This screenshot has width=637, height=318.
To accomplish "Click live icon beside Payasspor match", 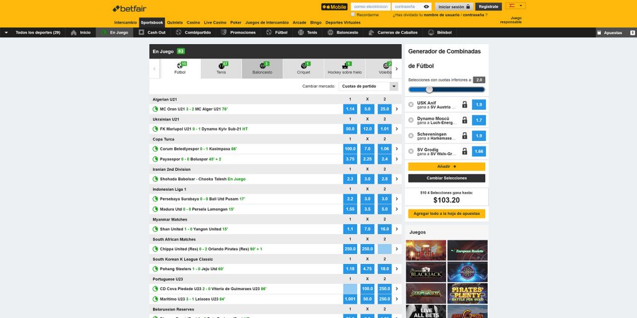I will (x=155, y=159).
